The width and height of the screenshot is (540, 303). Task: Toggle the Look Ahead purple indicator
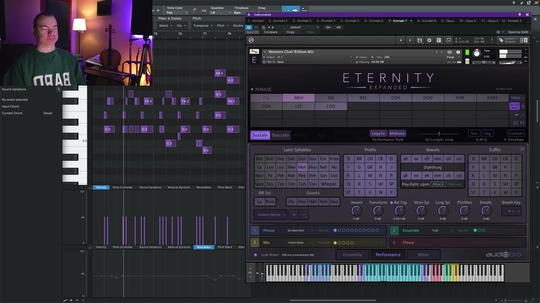coord(255,255)
